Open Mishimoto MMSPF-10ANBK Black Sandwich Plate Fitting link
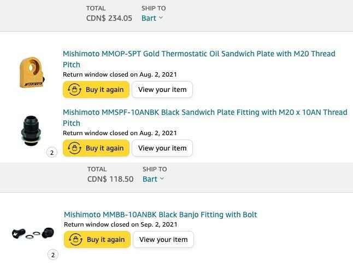 205,112
